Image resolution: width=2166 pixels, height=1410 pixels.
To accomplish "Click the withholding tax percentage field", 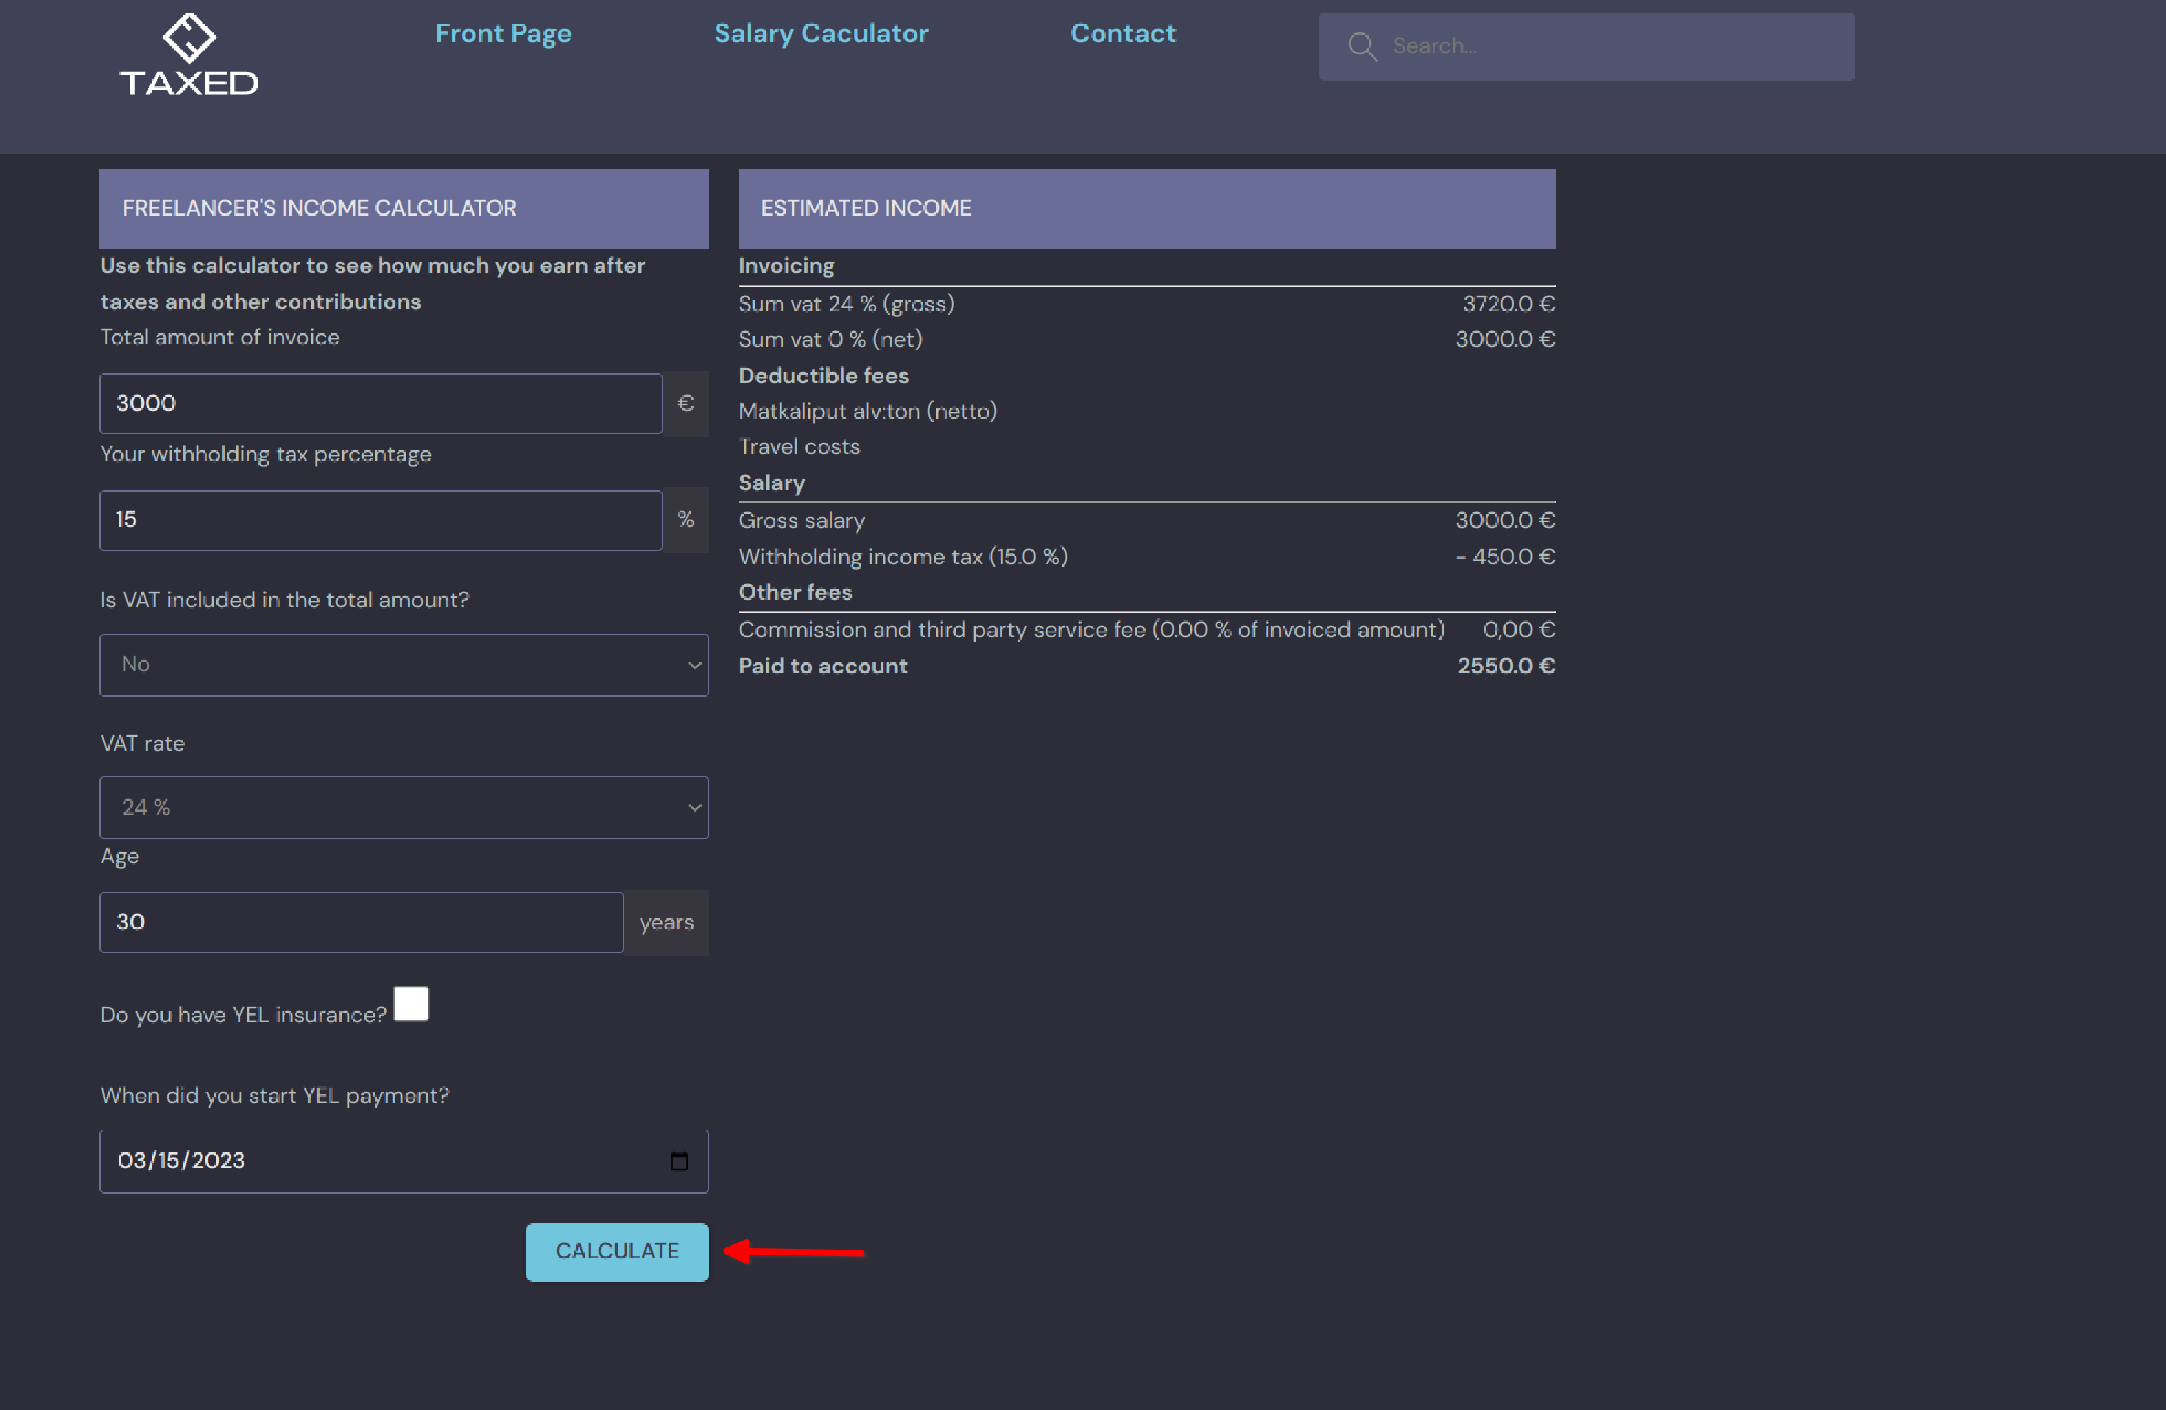I will 381,520.
